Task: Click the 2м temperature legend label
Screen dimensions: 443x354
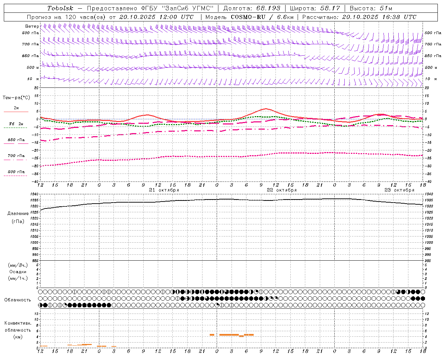Action: pos(16,108)
